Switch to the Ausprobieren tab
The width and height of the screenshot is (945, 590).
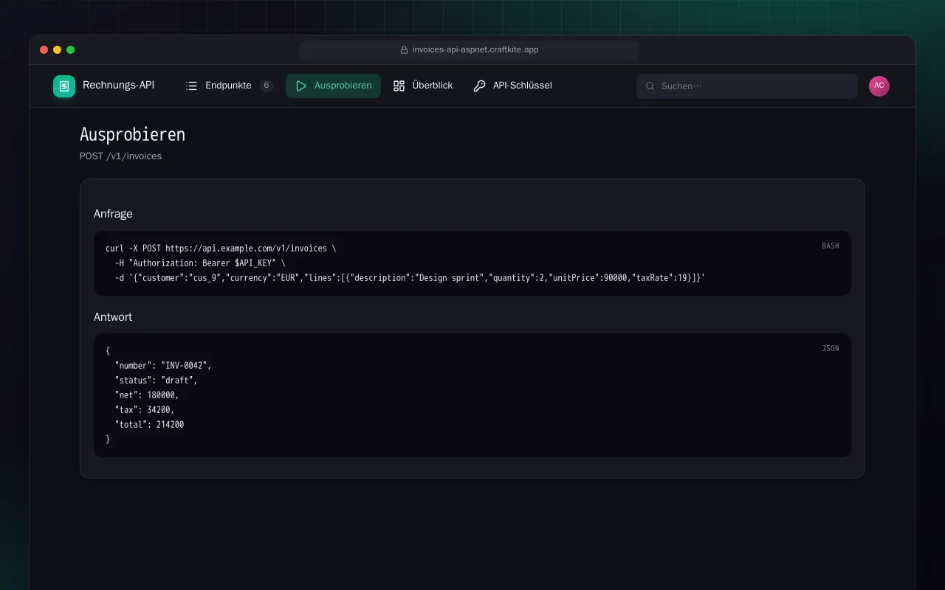pos(333,86)
